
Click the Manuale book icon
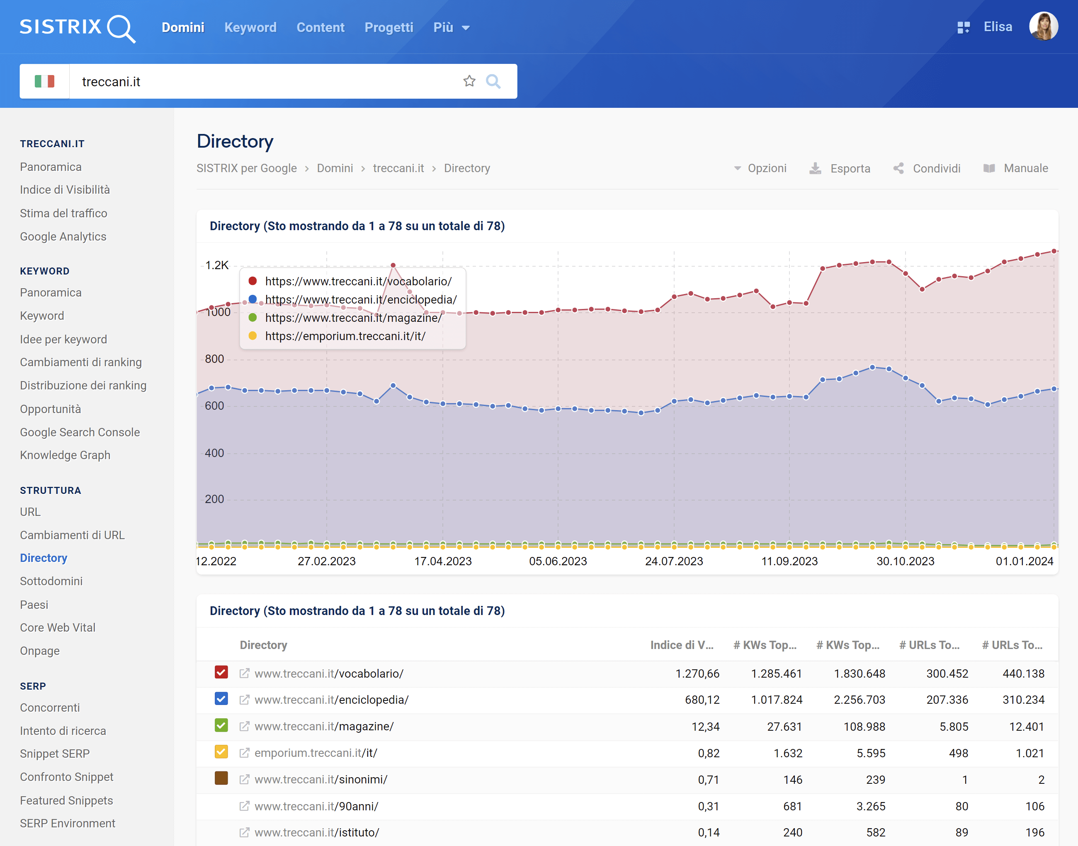tap(989, 168)
